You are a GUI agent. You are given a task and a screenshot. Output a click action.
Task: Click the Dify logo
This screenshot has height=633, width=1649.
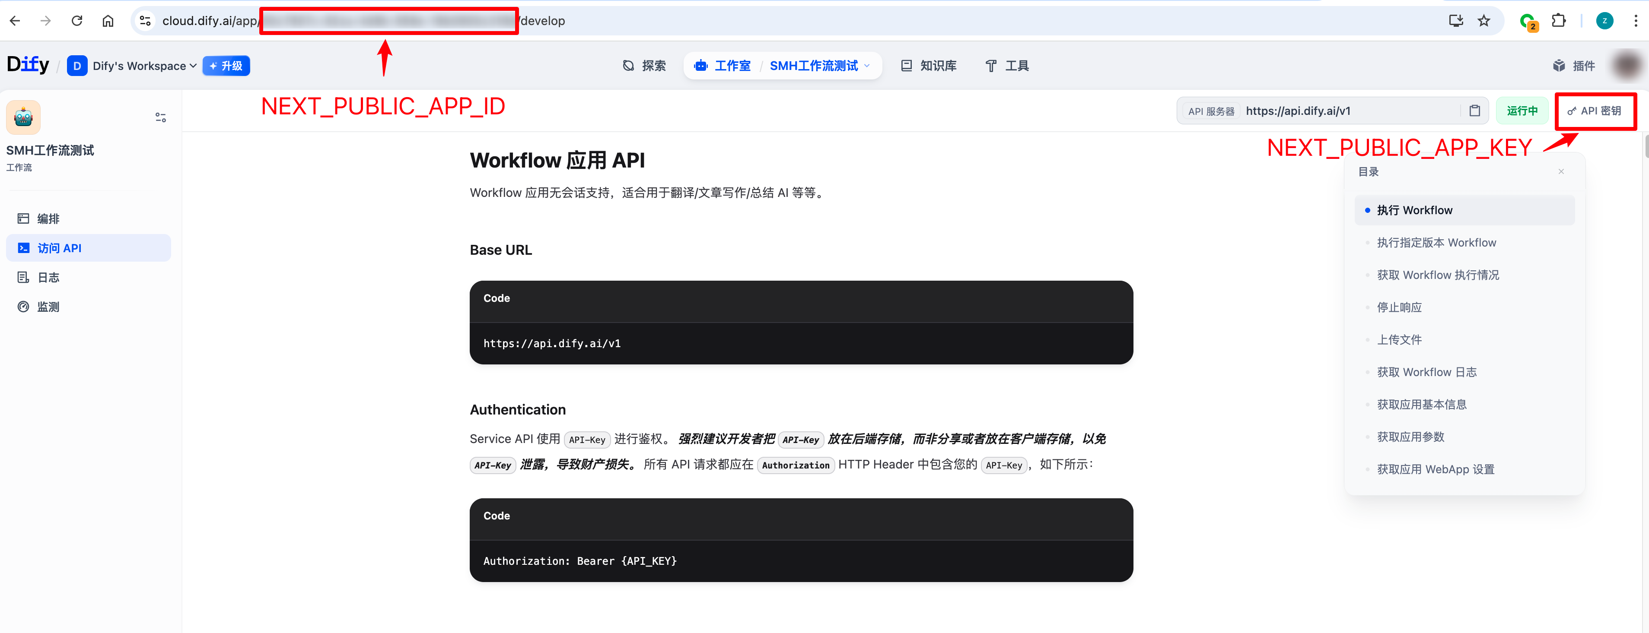tap(28, 65)
